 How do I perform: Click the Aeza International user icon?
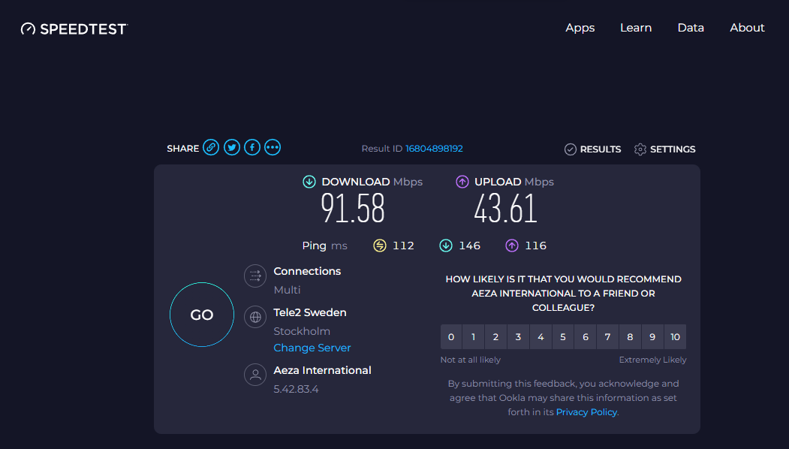(255, 375)
